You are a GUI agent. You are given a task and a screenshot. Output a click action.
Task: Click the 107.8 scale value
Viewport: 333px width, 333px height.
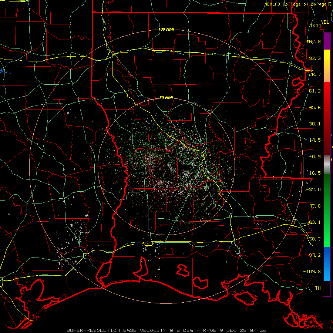[x=313, y=41]
